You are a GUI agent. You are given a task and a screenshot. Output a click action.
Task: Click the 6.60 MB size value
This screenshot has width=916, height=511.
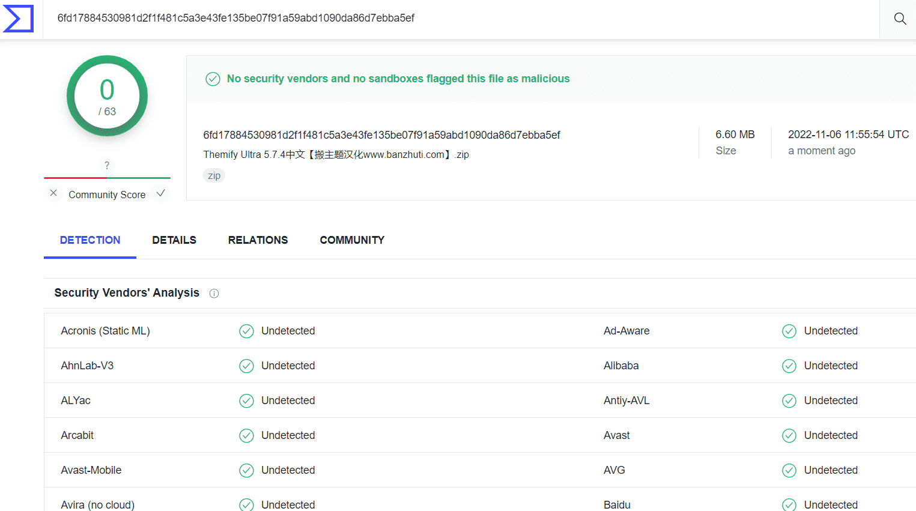[x=735, y=135]
